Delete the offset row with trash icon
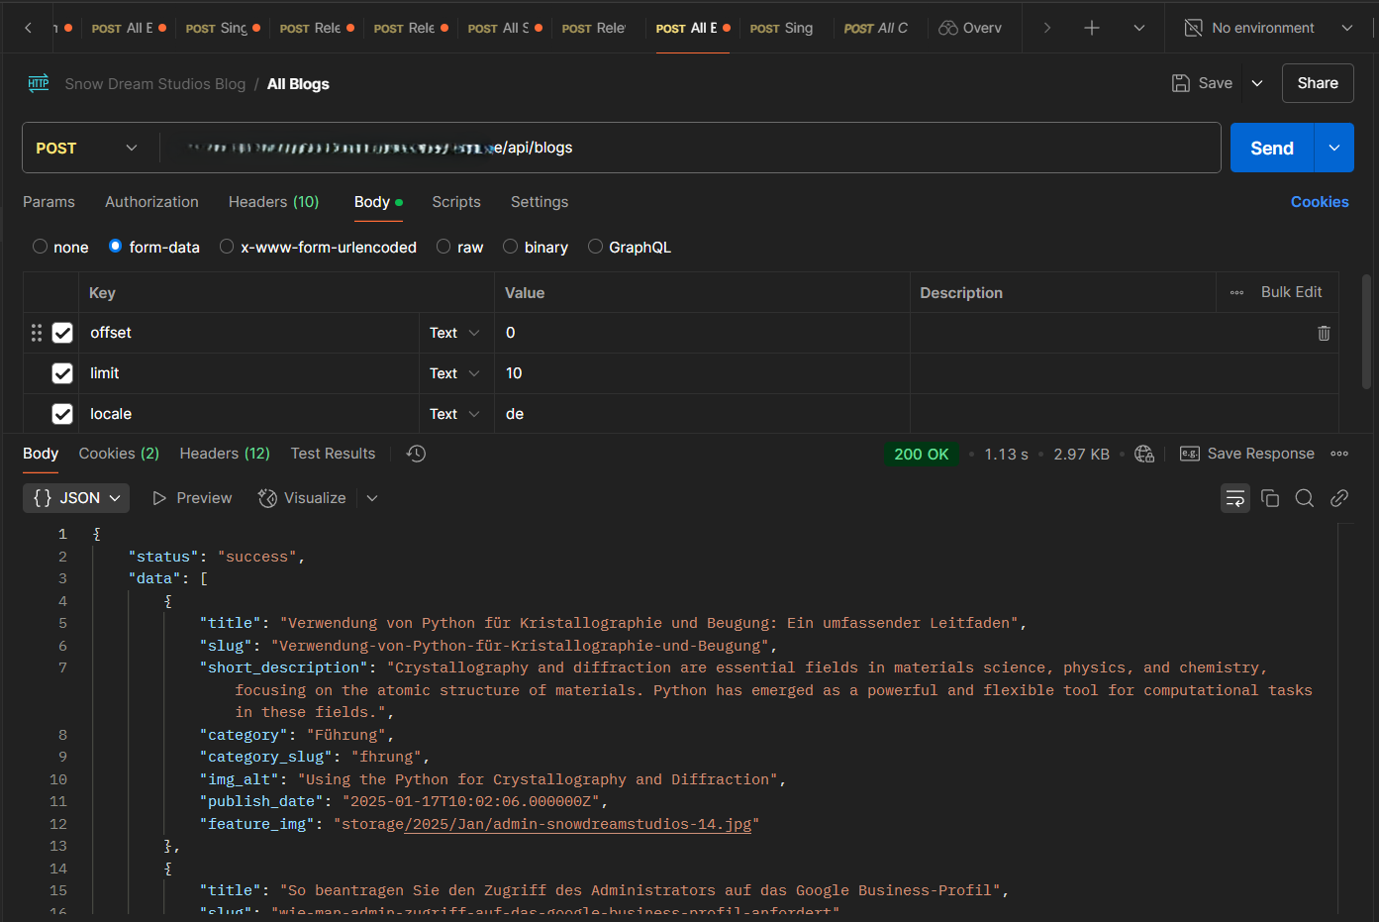Screen dimensions: 1379x922 (x=1324, y=333)
